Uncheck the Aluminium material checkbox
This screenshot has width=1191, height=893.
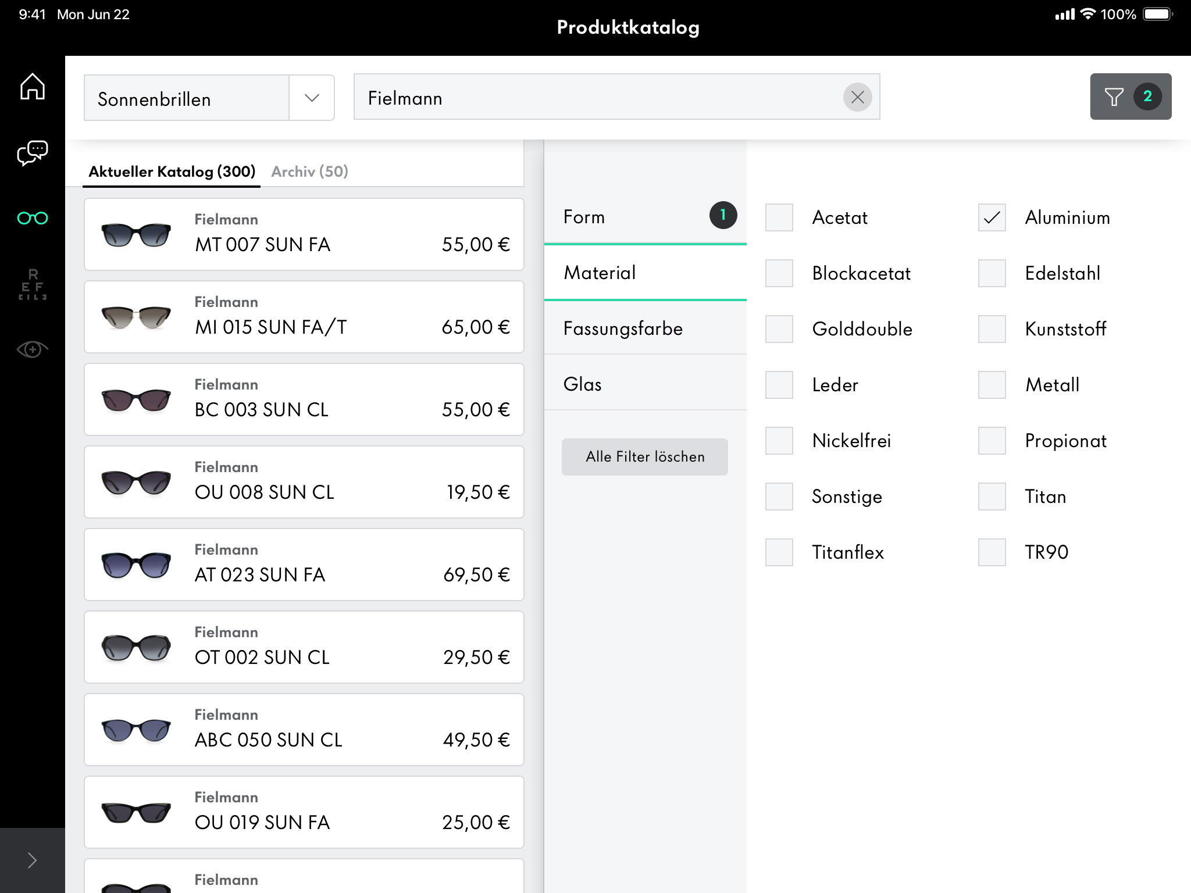pyautogui.click(x=992, y=217)
